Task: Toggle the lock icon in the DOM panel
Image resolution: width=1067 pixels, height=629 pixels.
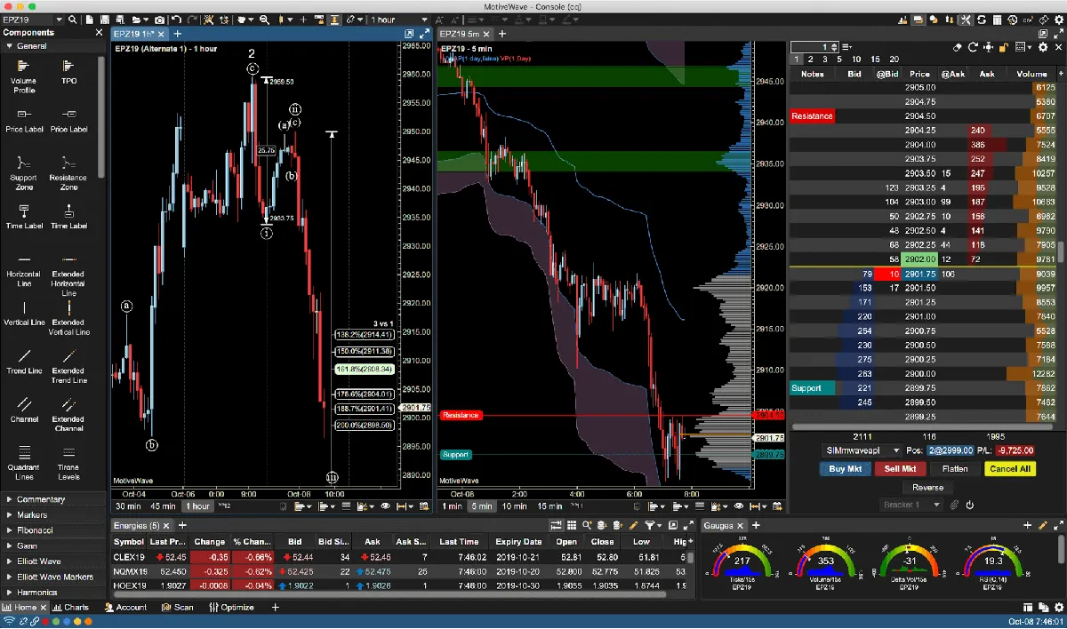Action: [x=1003, y=47]
